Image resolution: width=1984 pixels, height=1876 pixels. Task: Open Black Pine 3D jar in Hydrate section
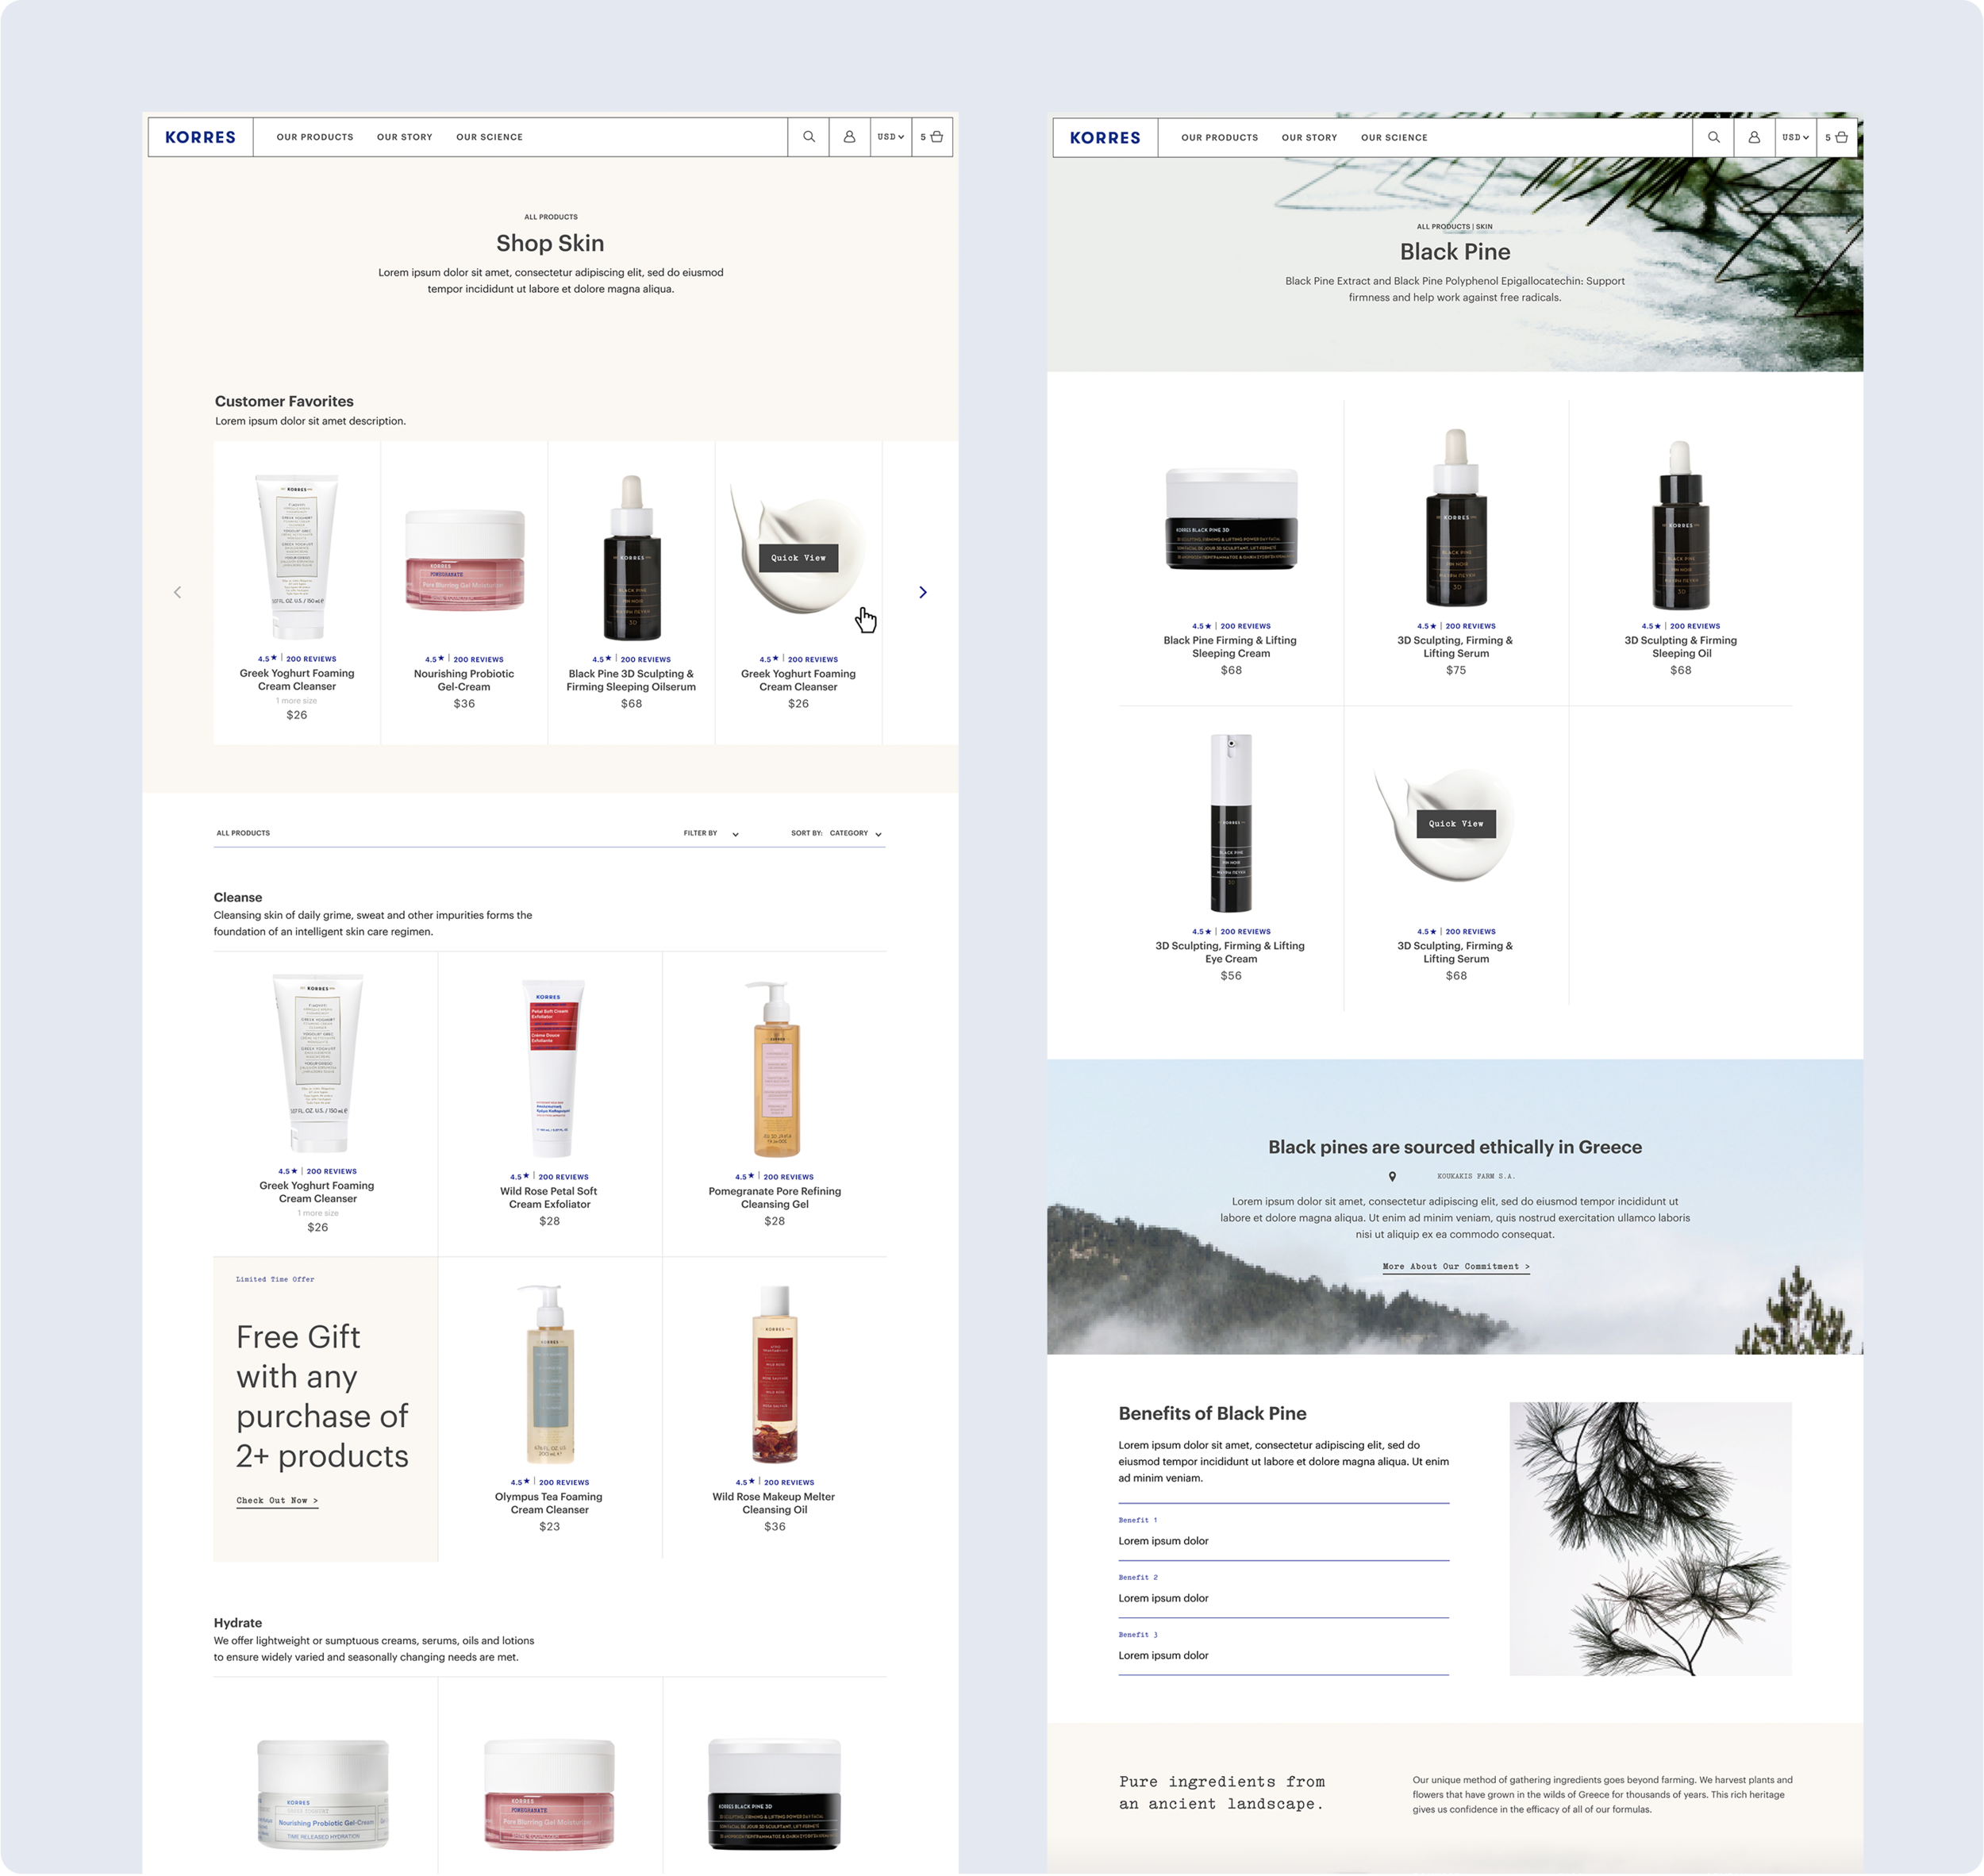tap(775, 1795)
